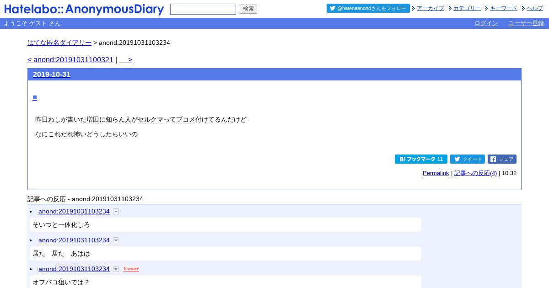
Task: Click the ログイン login link
Action: [x=486, y=23]
